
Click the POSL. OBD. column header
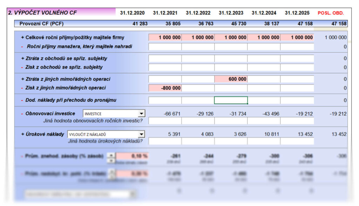click(x=331, y=13)
